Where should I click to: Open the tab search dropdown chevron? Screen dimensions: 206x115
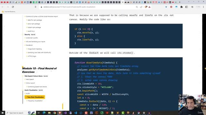click(189, 2)
